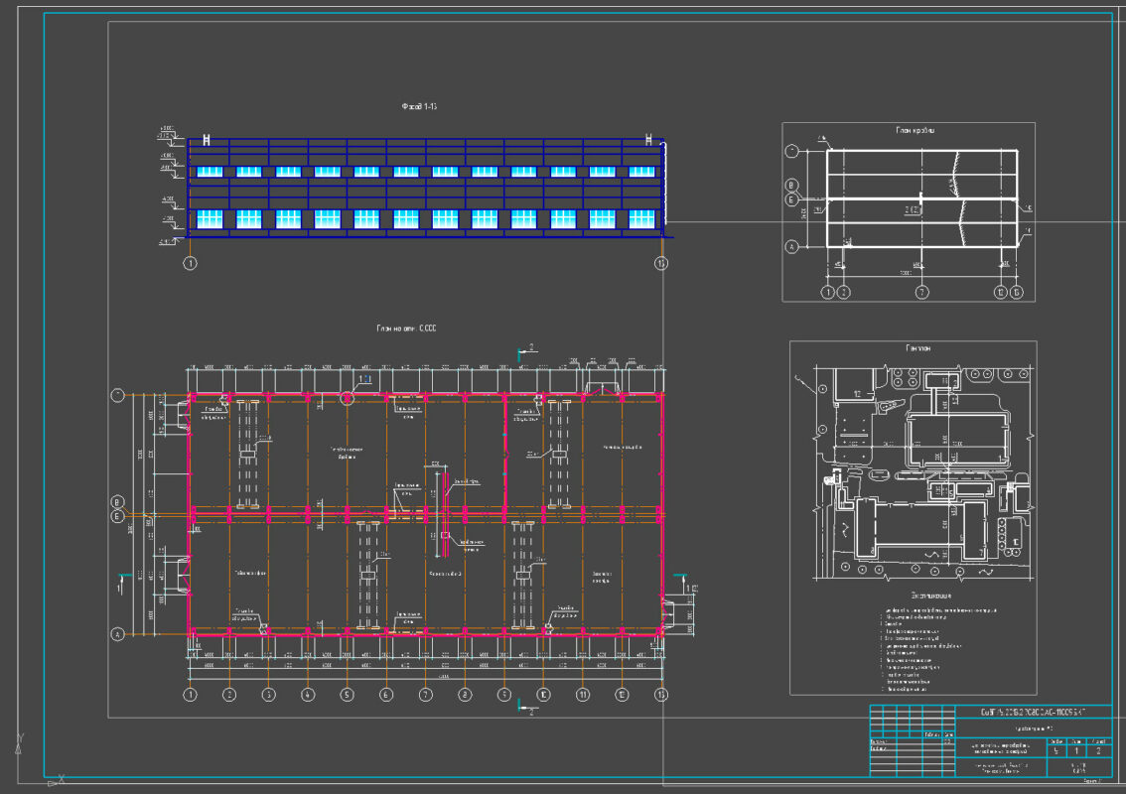Pick axis bubble 12 under the roof plan
The width and height of the screenshot is (1126, 794).
click(1000, 292)
